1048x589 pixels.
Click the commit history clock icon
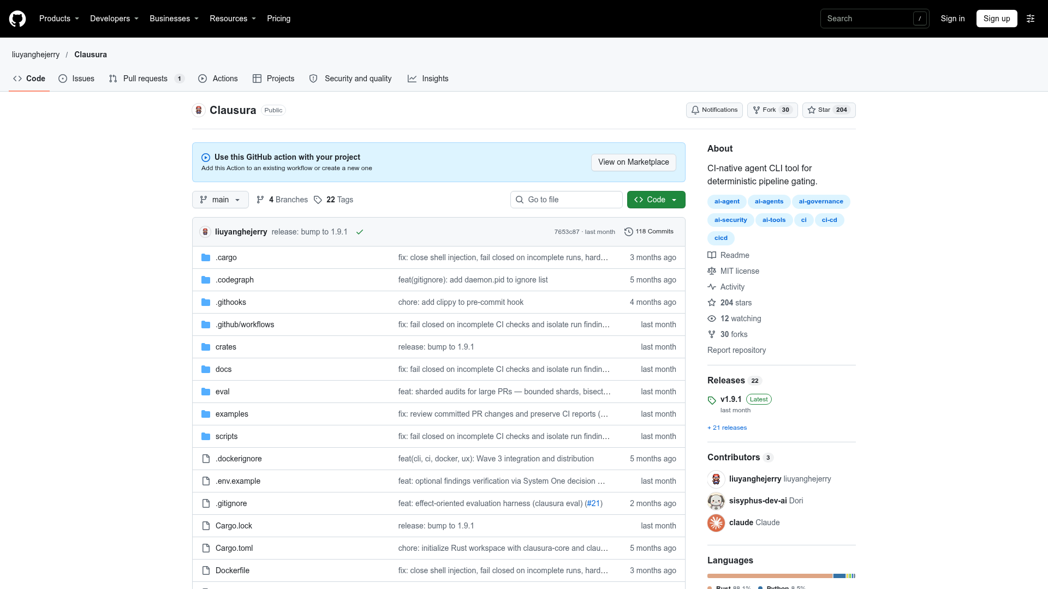point(629,232)
